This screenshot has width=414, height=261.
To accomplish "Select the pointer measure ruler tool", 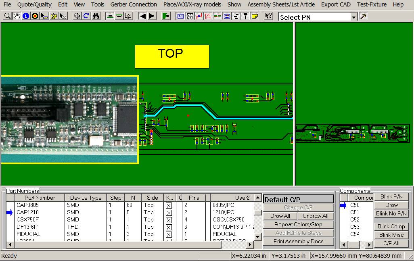I will [x=44, y=17].
